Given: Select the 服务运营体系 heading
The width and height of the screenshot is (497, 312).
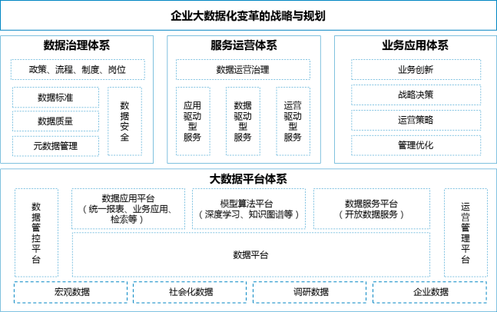Looking at the screenshot, I should (244, 45).
